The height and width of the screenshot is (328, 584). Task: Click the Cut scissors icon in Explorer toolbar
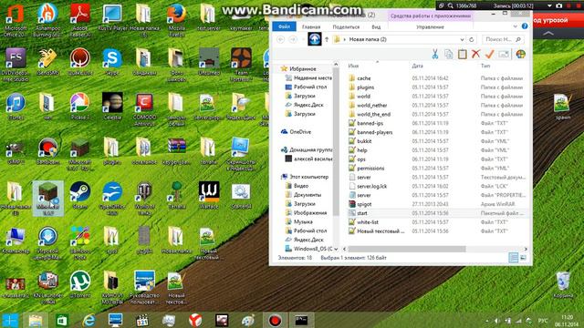435,55
